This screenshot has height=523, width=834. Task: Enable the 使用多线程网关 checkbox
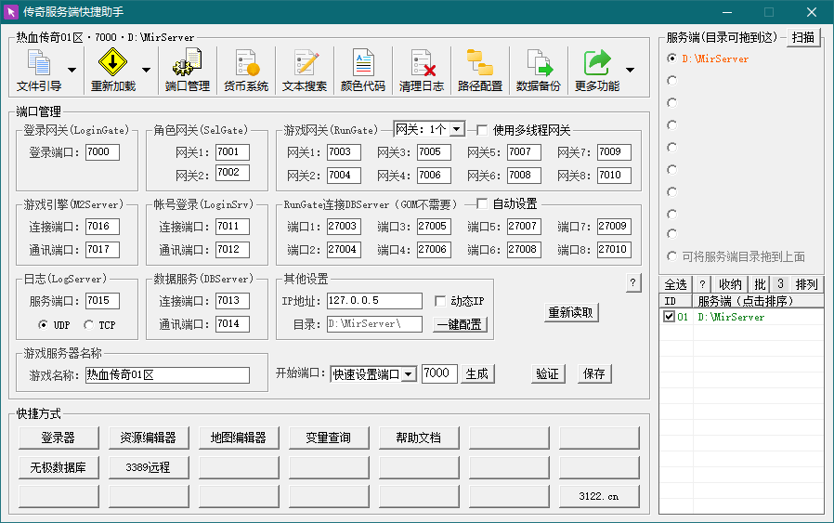[482, 130]
